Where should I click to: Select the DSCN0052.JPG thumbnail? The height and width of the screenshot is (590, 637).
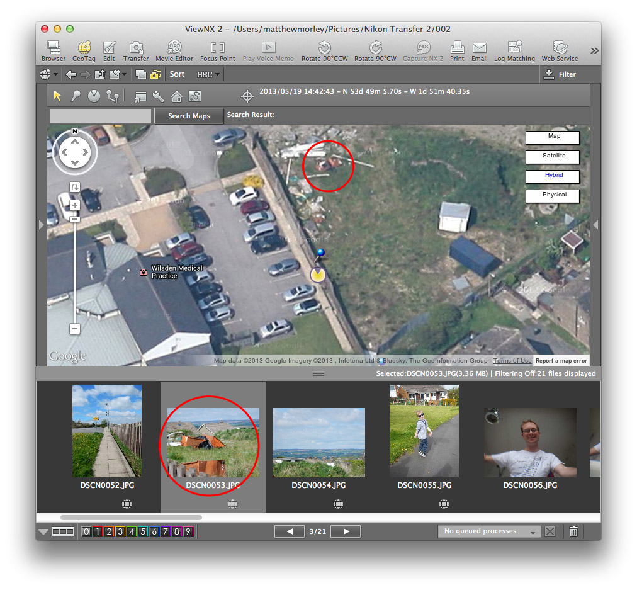[107, 431]
